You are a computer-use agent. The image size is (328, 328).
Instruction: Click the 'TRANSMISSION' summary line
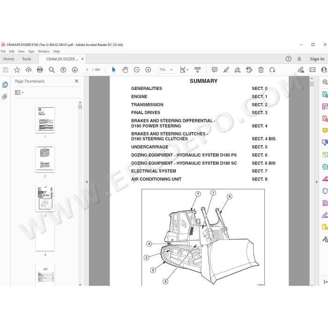coord(147,104)
